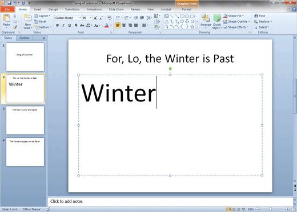Click Replace in Editing group
Screen dimensions: 297x212
click(x=263, y=22)
